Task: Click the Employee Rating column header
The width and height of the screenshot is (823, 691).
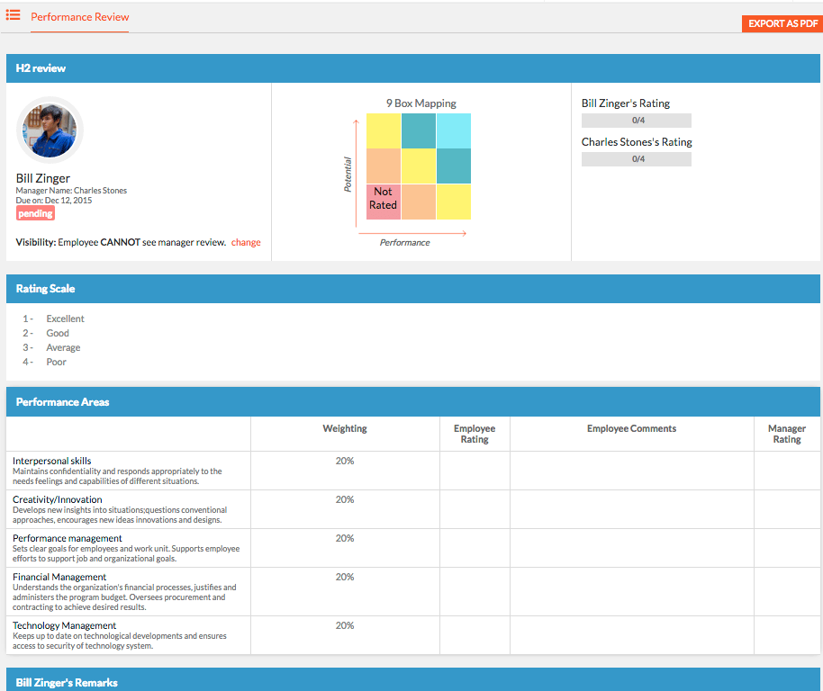Action: (x=475, y=434)
